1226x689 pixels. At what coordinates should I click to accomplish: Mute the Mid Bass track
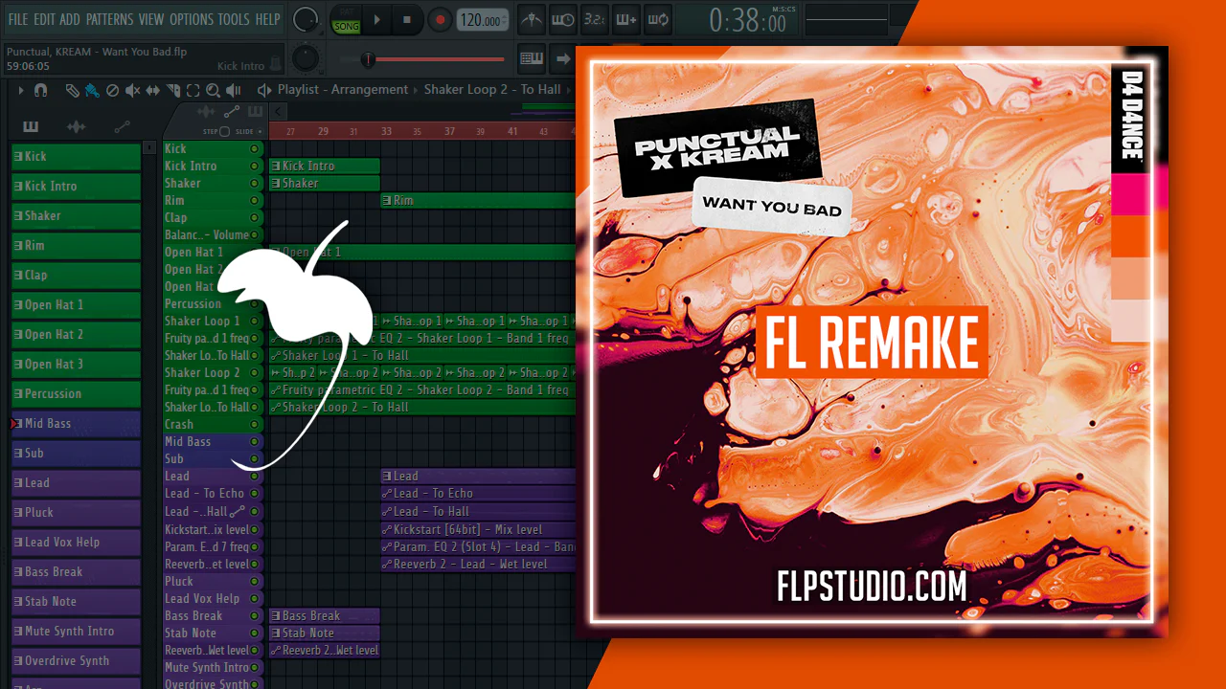[x=254, y=442]
